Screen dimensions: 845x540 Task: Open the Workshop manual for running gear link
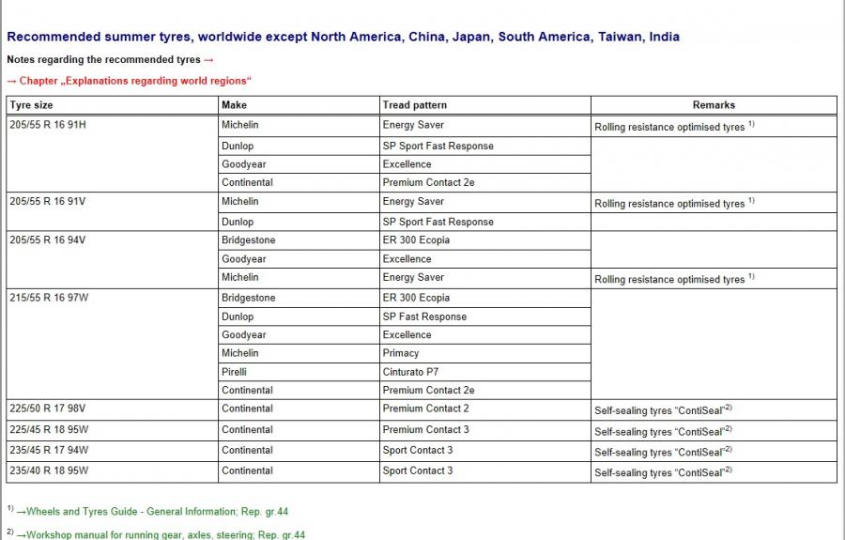click(x=160, y=534)
